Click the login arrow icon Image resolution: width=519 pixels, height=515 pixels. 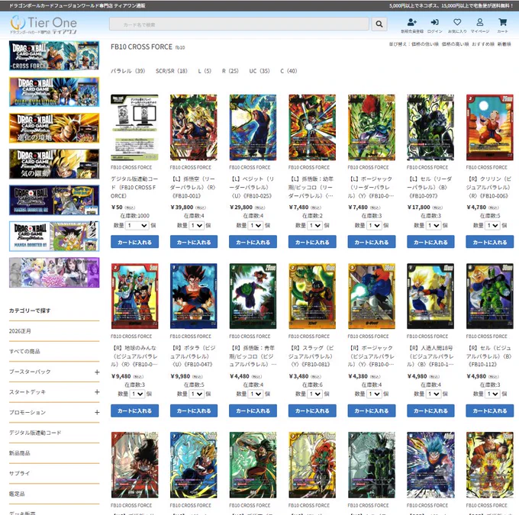pos(434,22)
